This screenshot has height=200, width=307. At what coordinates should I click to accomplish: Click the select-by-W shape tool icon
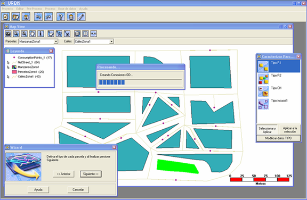pyautogui.click(x=59, y=34)
